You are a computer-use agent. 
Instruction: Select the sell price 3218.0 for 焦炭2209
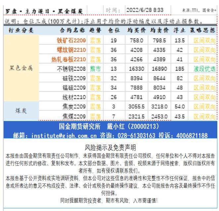point(159,106)
